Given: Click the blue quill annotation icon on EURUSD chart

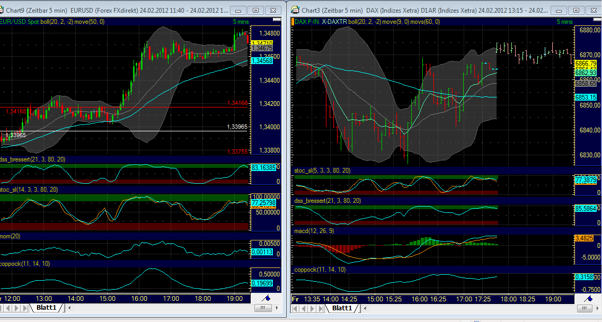Looking at the screenshot, I should tap(267, 298).
